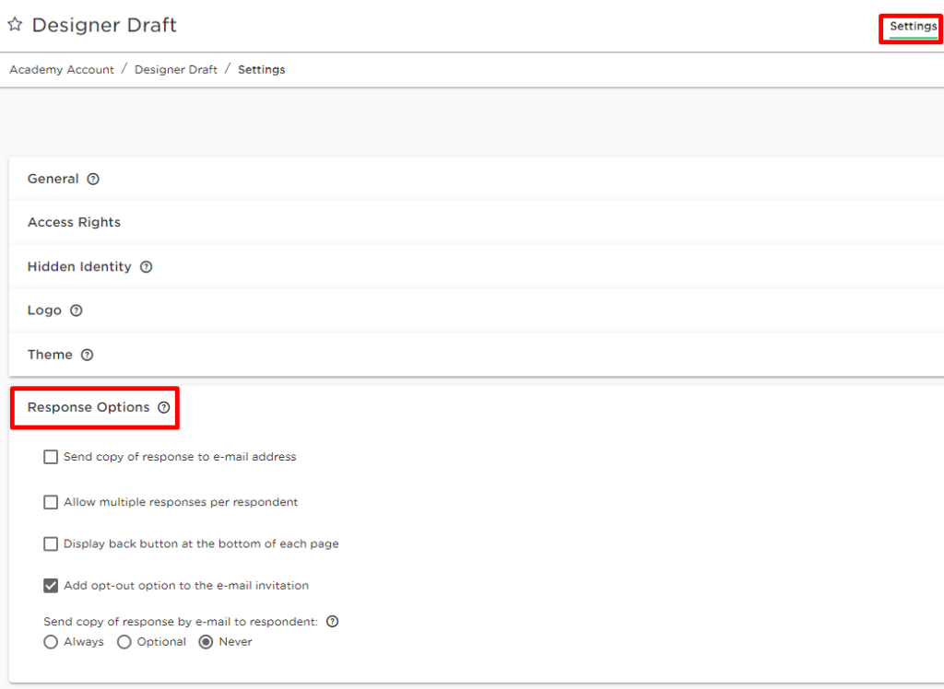Go to Academy Account breadcrumb link

point(62,70)
